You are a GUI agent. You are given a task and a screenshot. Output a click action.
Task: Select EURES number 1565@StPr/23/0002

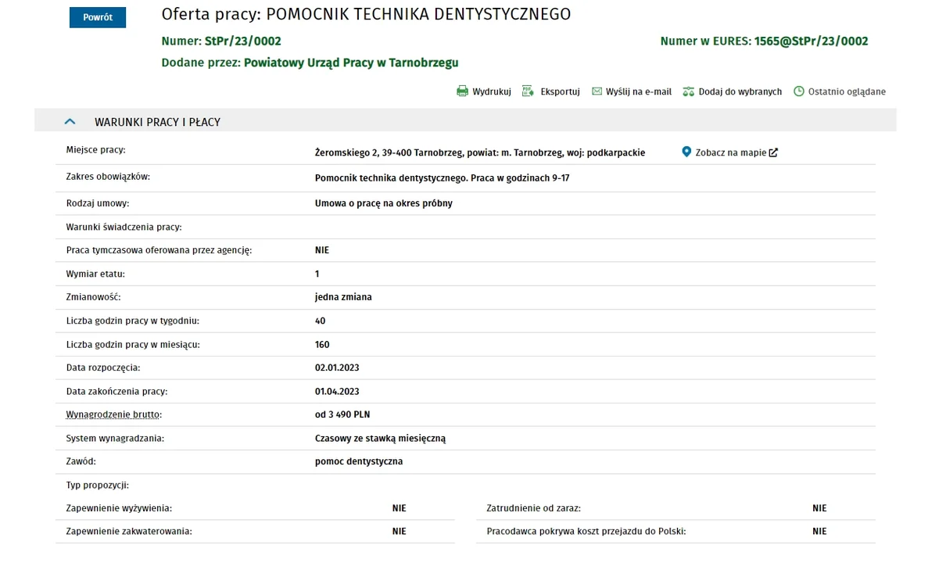coord(811,41)
